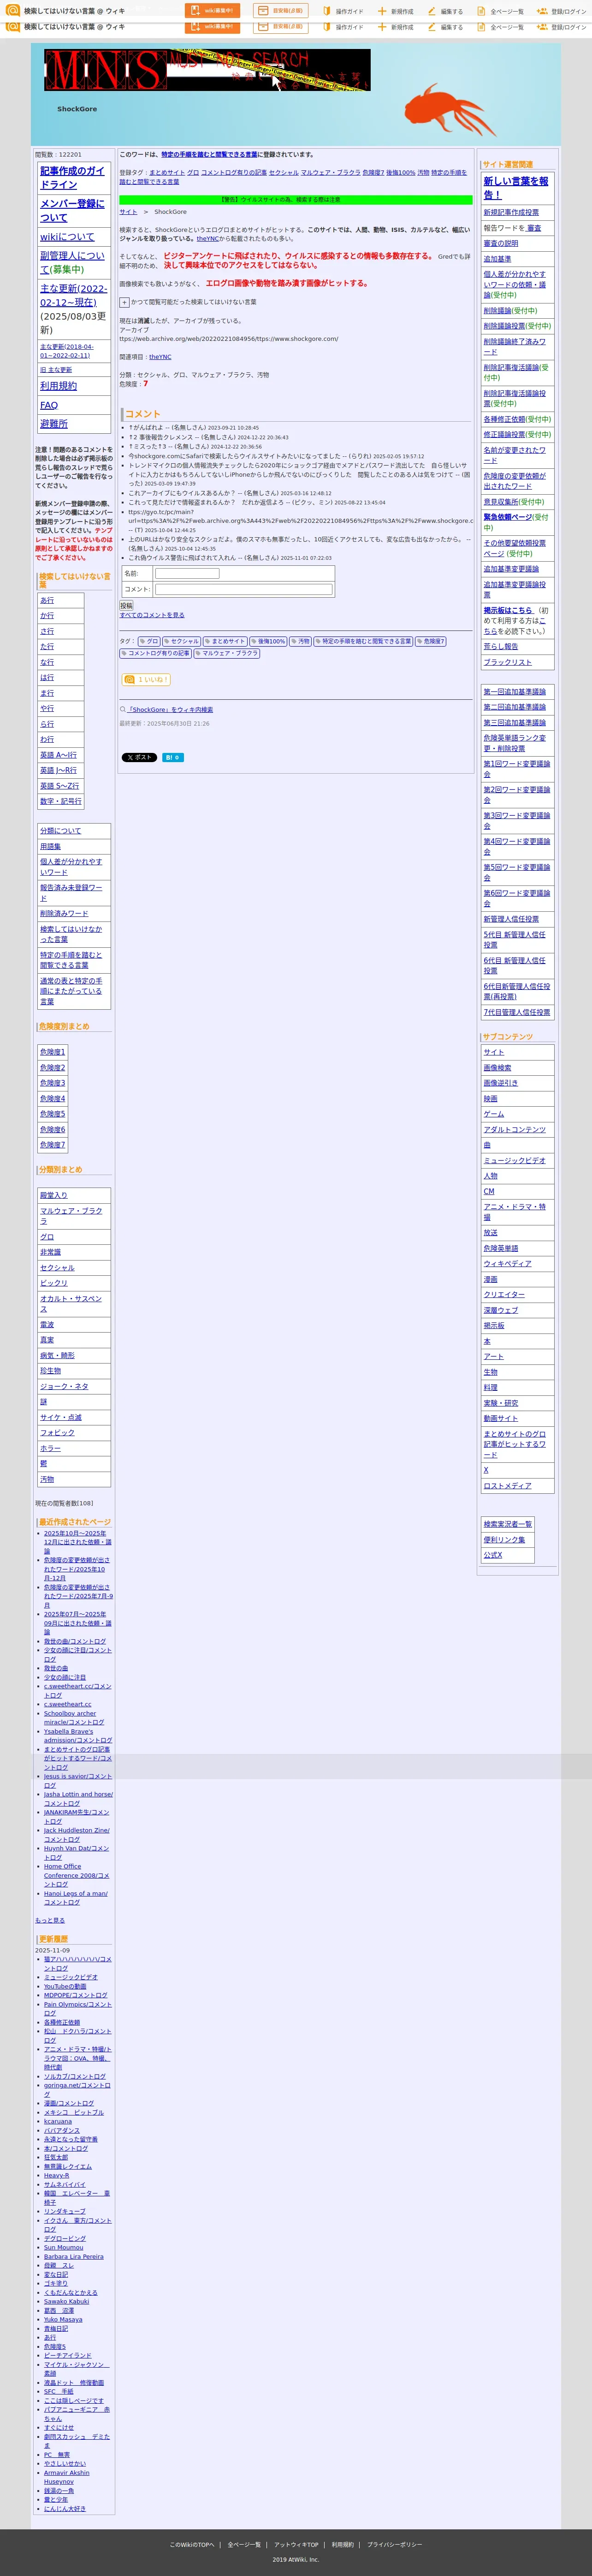This screenshot has width=592, height=2576.
Task: Open 便利リンク集 link
Action: [504, 1539]
